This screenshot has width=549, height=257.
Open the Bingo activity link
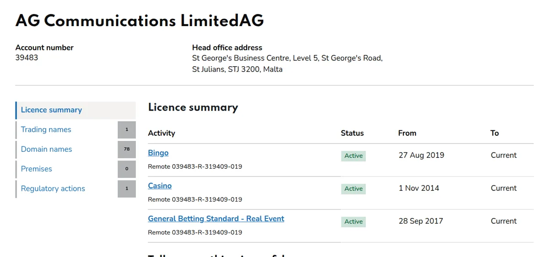(x=158, y=153)
